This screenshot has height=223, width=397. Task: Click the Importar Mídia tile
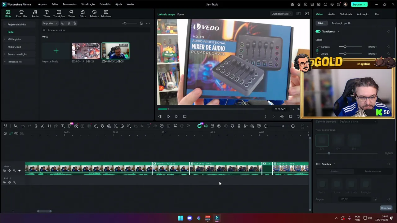point(56,51)
